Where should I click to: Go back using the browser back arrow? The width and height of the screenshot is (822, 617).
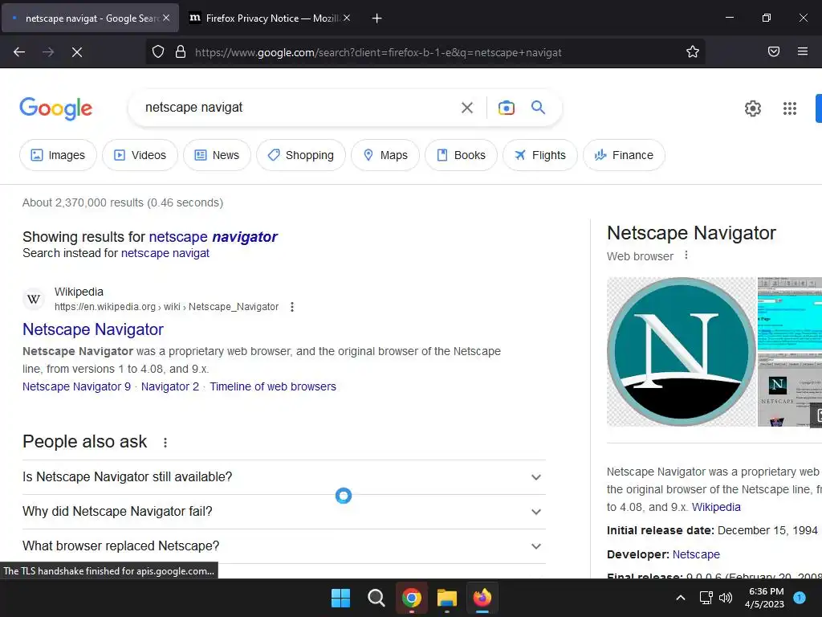pyautogui.click(x=19, y=52)
